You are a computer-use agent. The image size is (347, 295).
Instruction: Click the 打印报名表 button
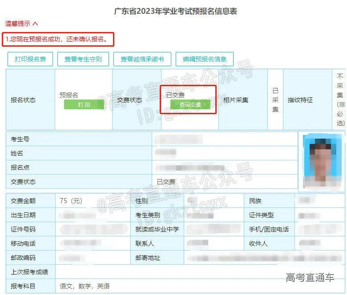click(30, 59)
